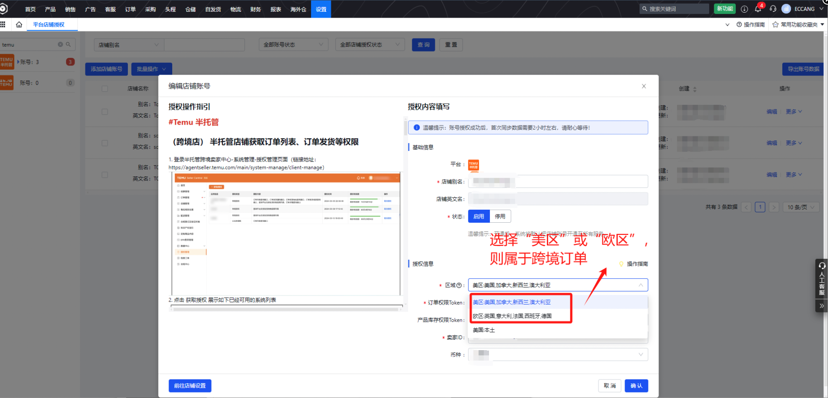Tick the select-all checkbox in table header

coord(105,89)
